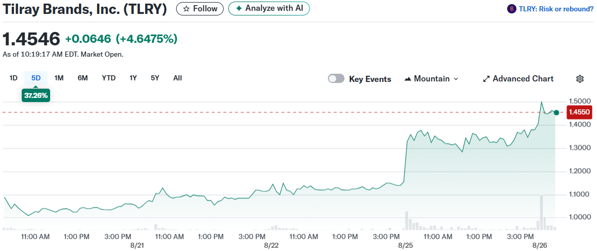
Task: Choose the YTD time range
Action: 108,78
